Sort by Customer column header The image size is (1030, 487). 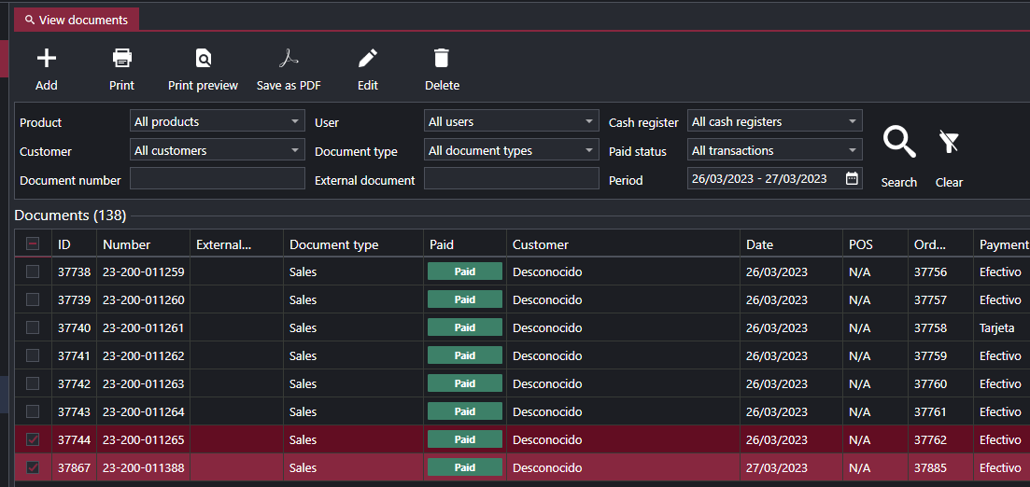click(x=541, y=244)
